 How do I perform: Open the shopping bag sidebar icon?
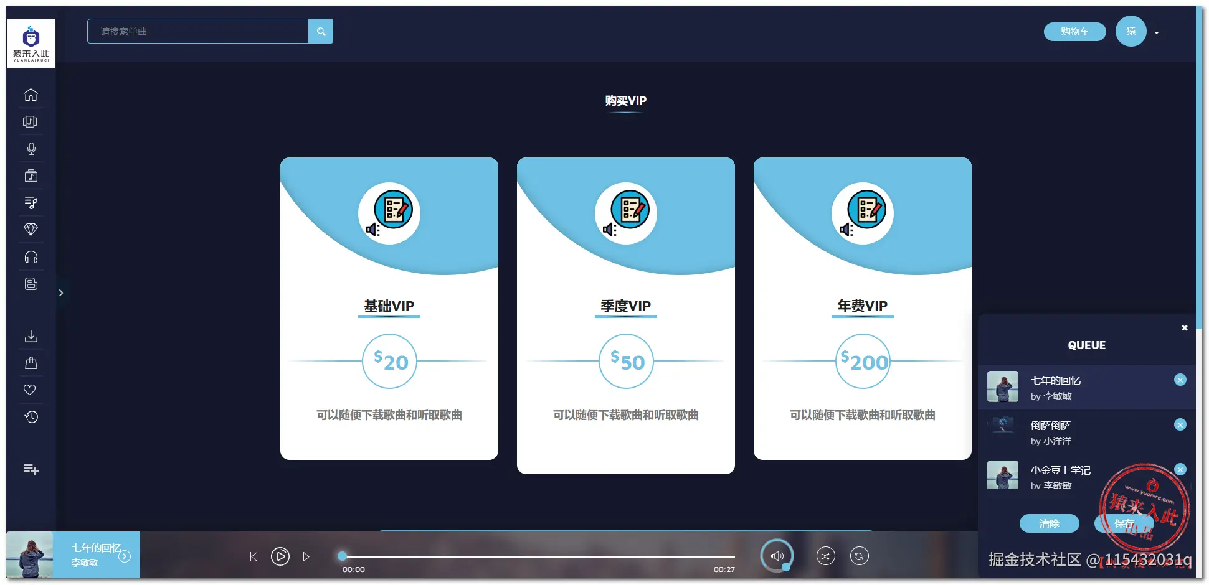click(31, 363)
